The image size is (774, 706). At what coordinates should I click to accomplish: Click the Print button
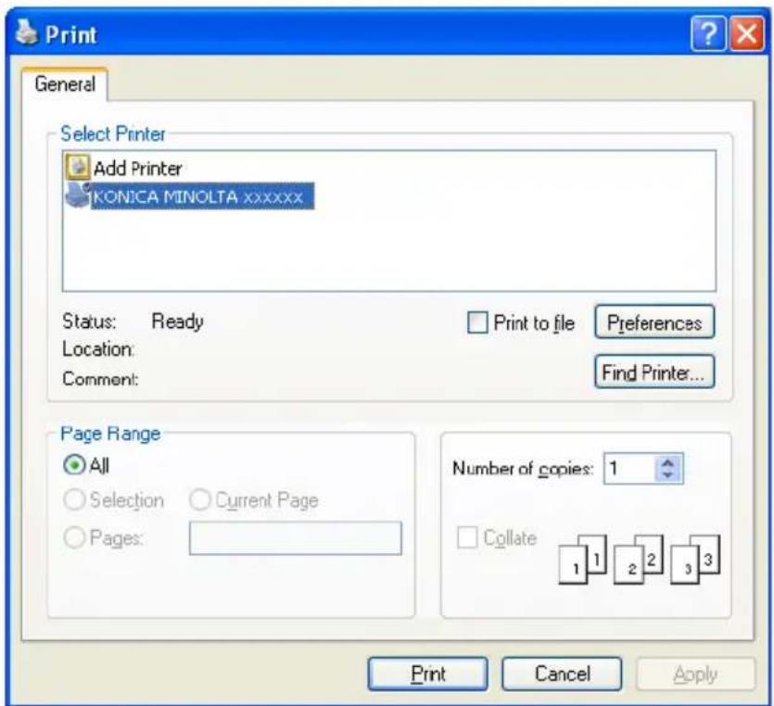tap(428, 674)
